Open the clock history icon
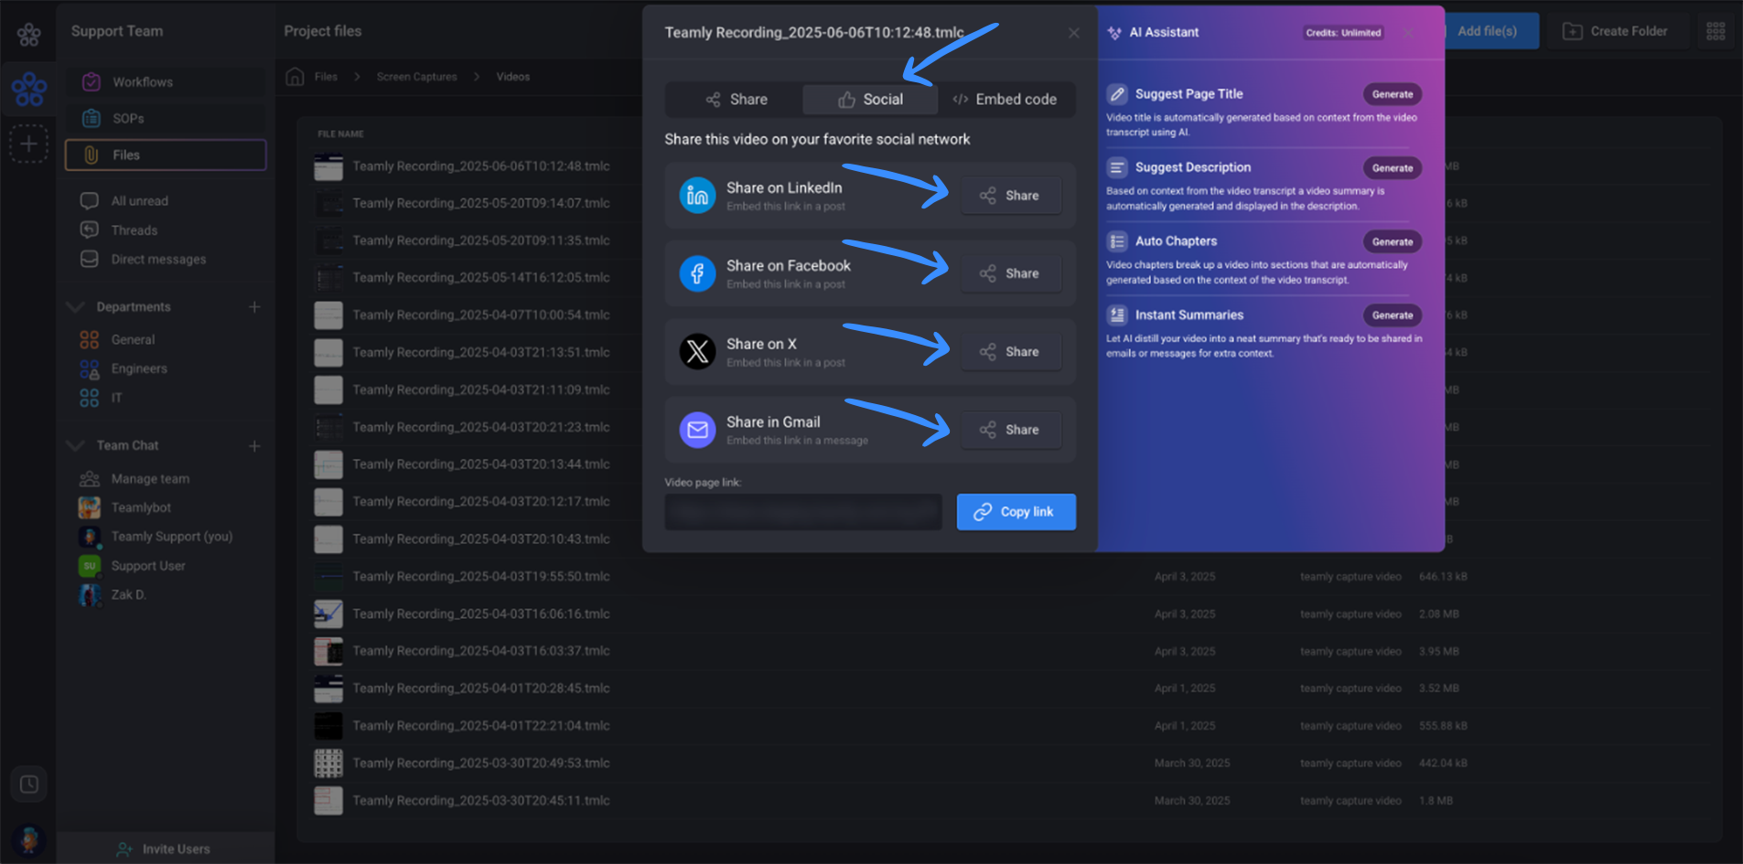Viewport: 1743px width, 864px height. 28,784
